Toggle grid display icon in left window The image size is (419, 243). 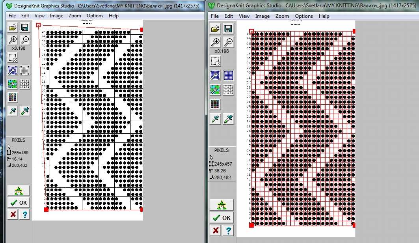pos(25,71)
